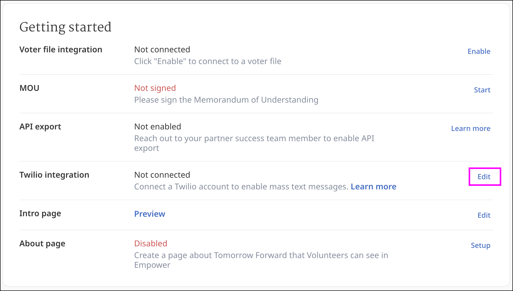The height and width of the screenshot is (291, 513).
Task: Click the voter file Not connected status
Action: 162,50
